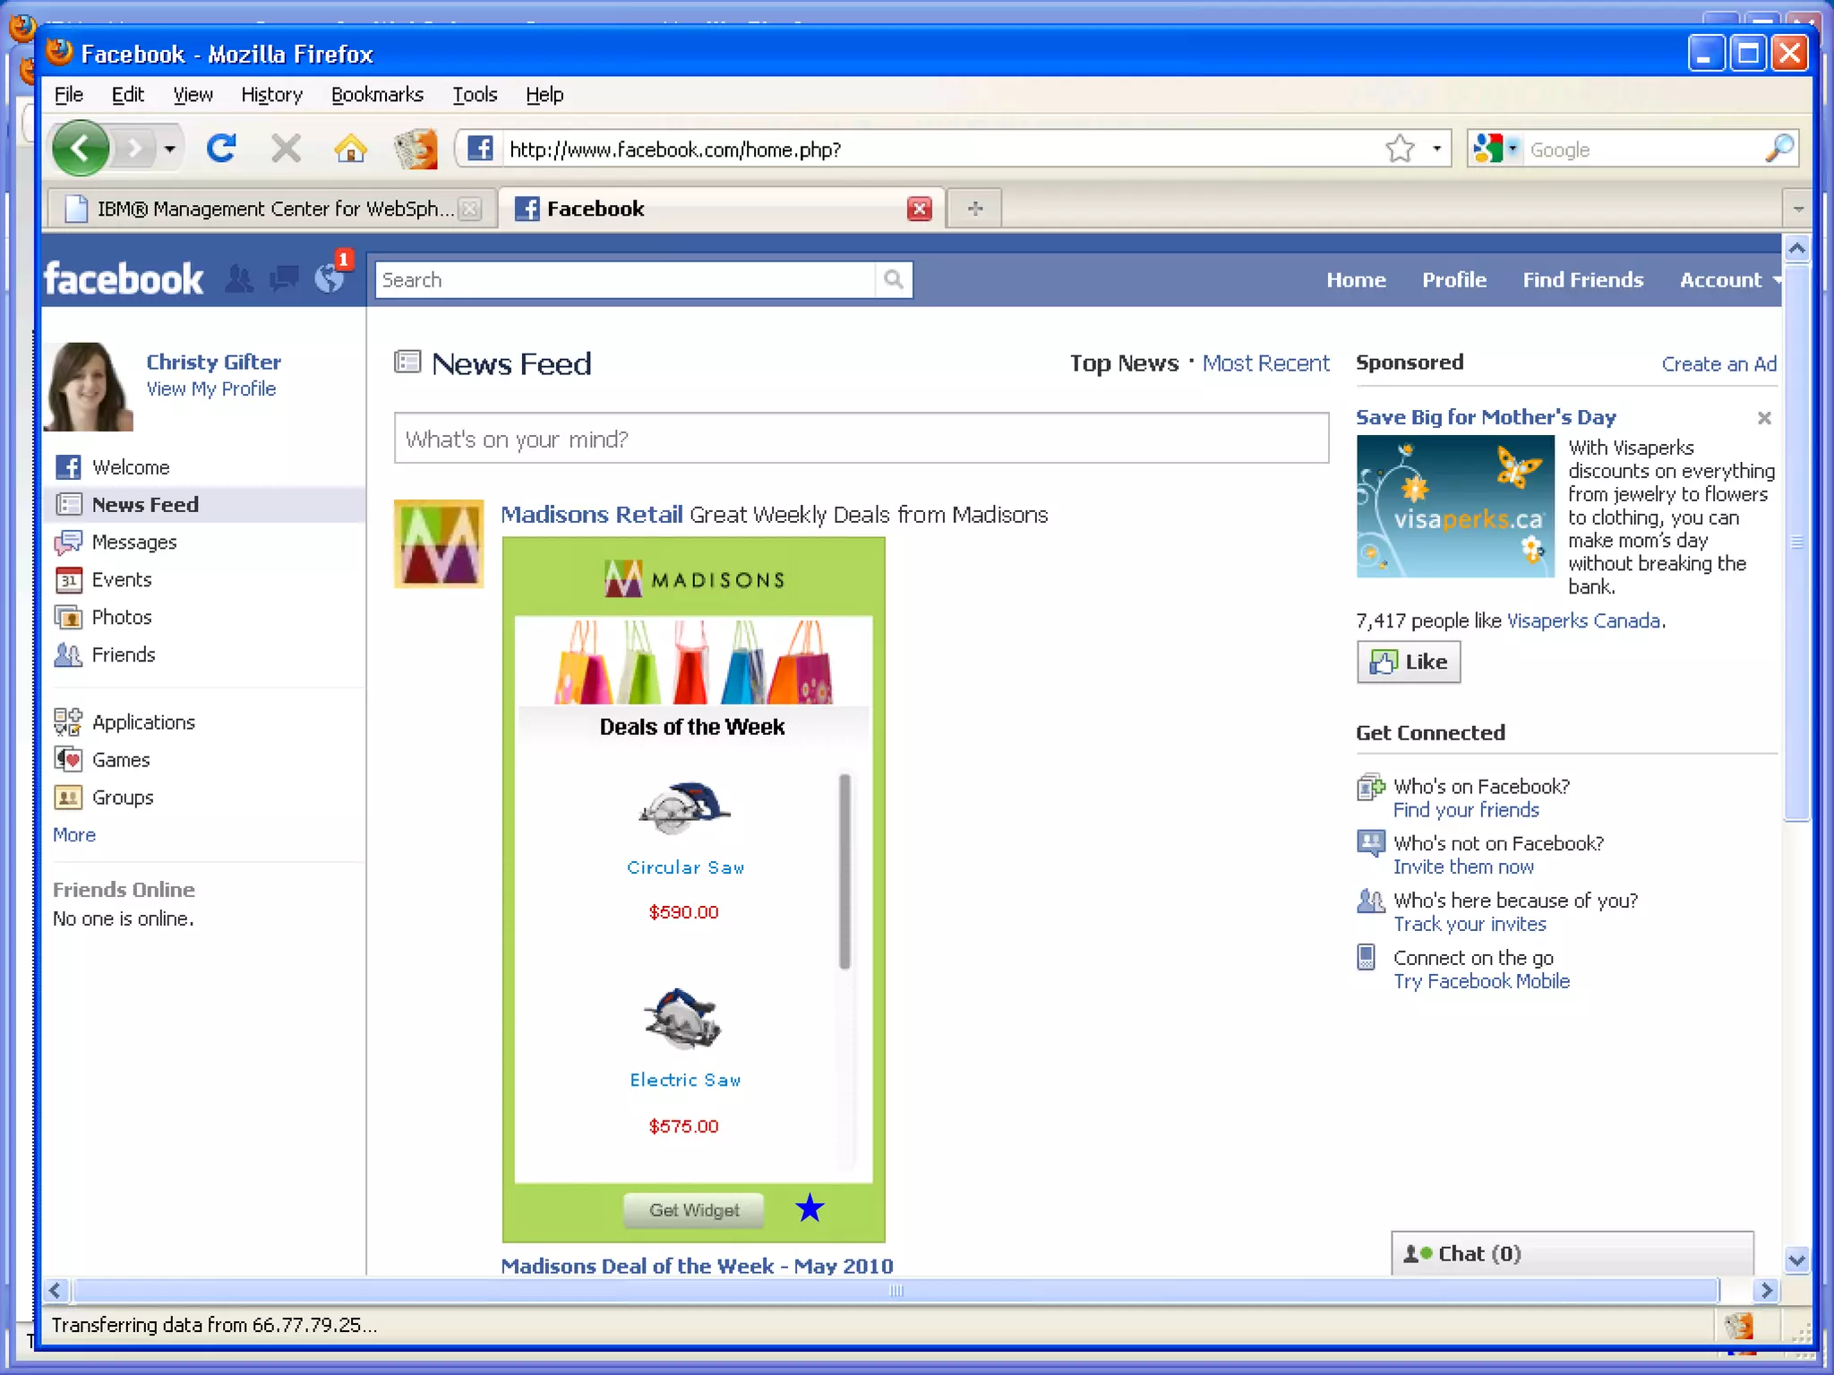
Task: Switch feed to Most Recent
Action: tap(1265, 363)
